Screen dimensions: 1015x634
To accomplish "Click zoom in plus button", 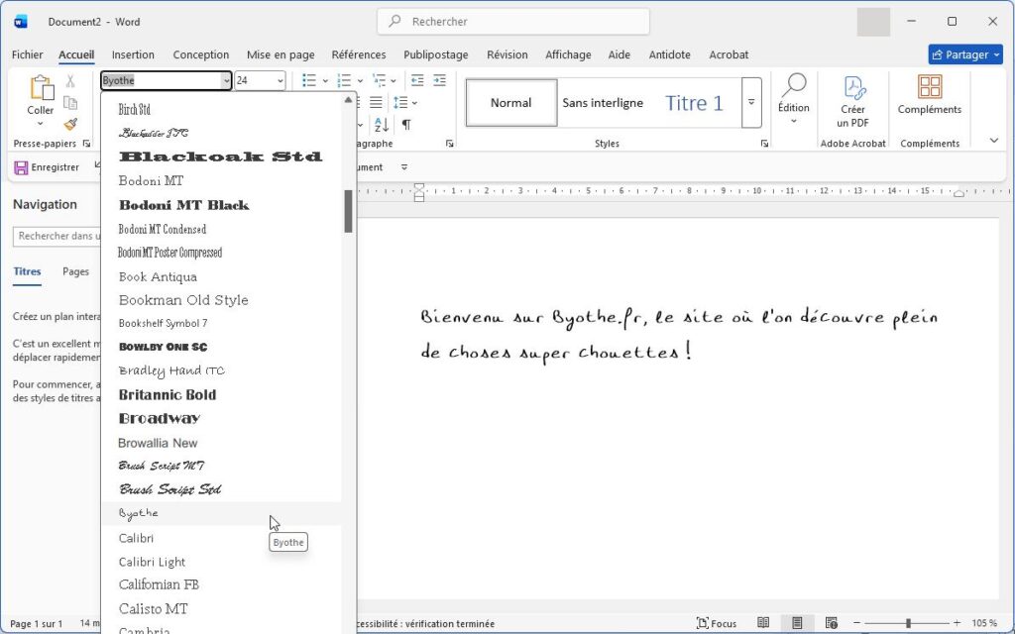I will point(957,623).
